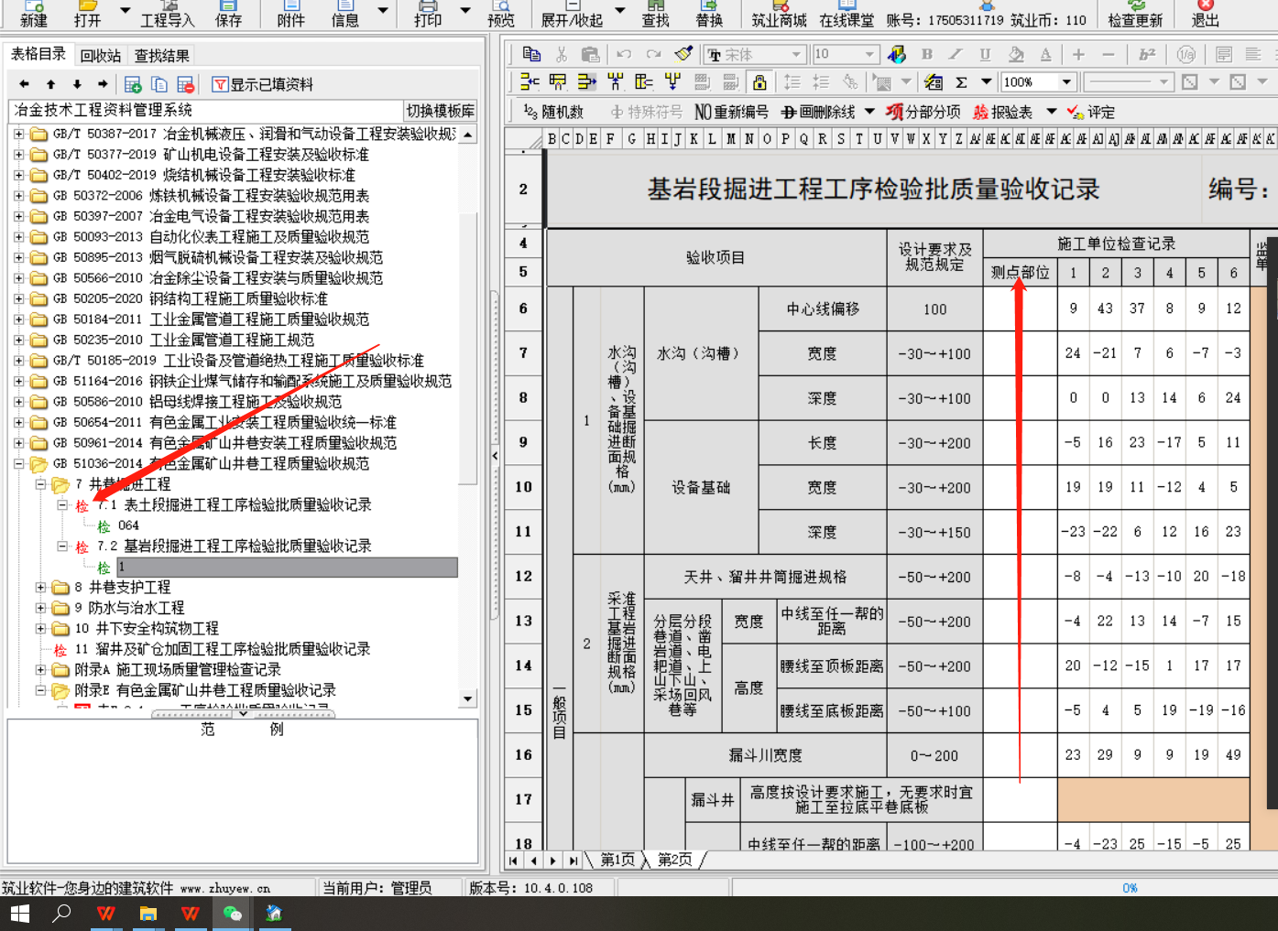Click the 打开 (Open) toolbar button
Viewport: 1278px width, 931px height.
coord(87,14)
